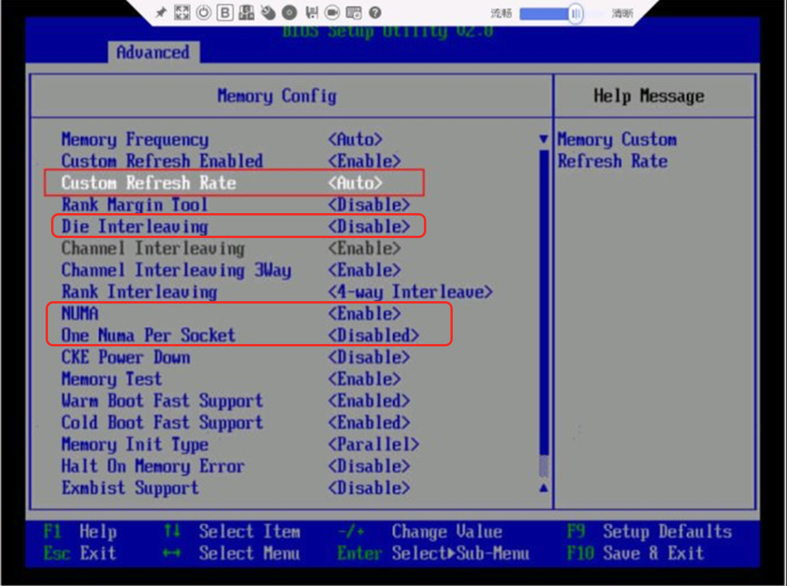Open Memory Frequency Auto value
787x586 pixels.
[355, 139]
